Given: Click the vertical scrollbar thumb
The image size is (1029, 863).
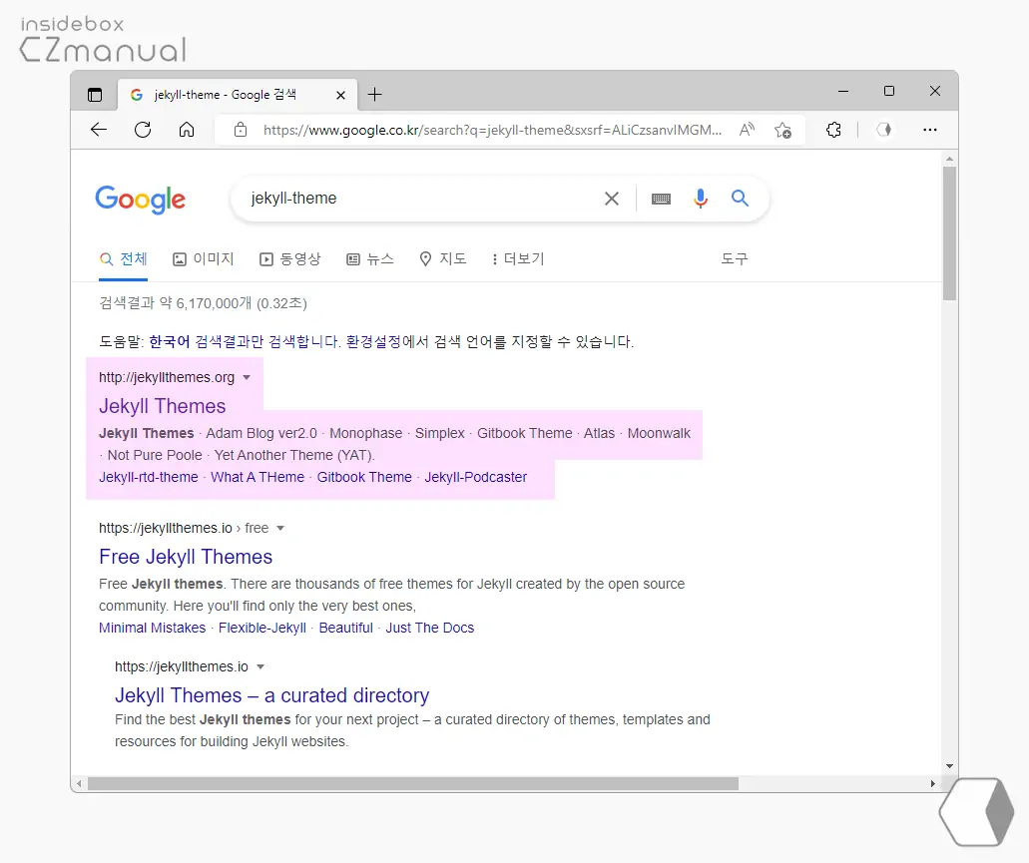Looking at the screenshot, I should [949, 233].
